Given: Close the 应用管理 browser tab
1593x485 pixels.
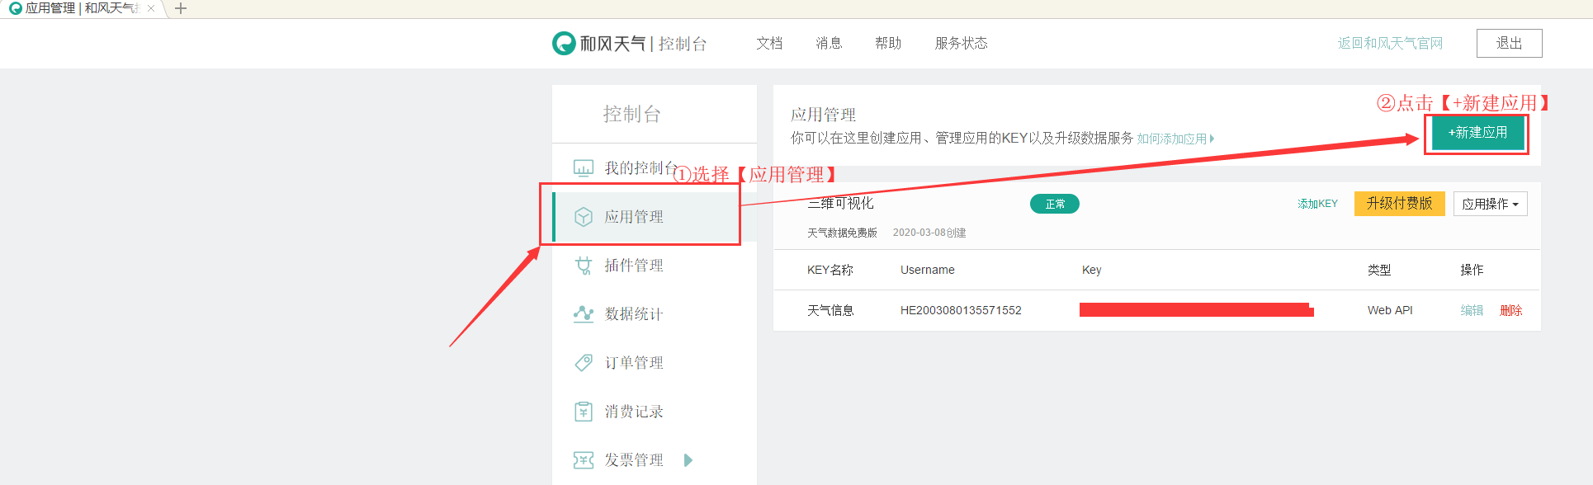Looking at the screenshot, I should [x=151, y=8].
